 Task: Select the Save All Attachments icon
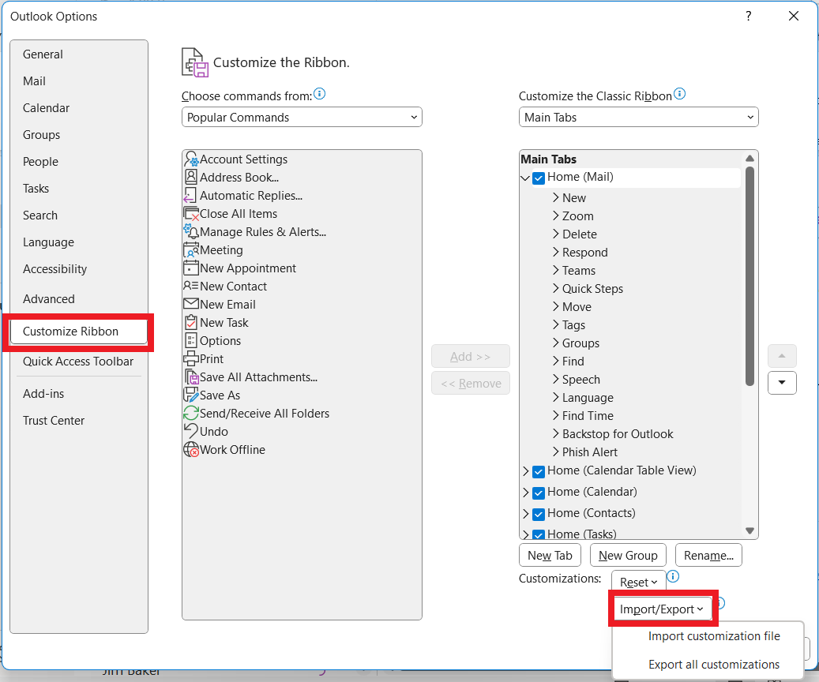192,377
